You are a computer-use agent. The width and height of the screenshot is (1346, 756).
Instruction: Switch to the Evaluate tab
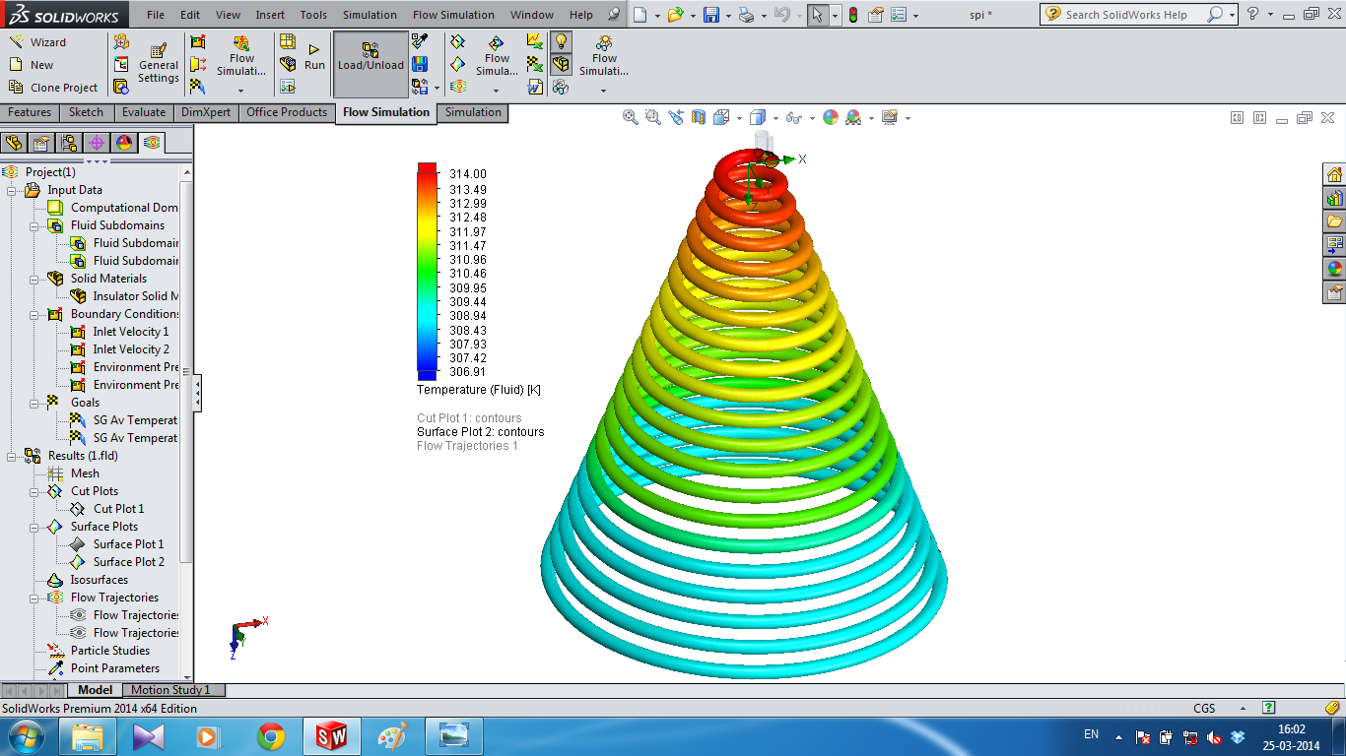point(144,112)
